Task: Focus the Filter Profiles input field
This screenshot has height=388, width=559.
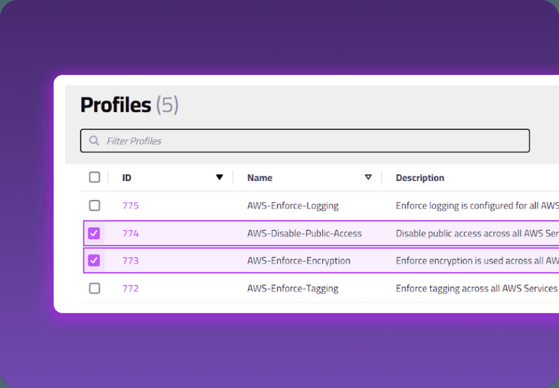Action: pyautogui.click(x=305, y=141)
